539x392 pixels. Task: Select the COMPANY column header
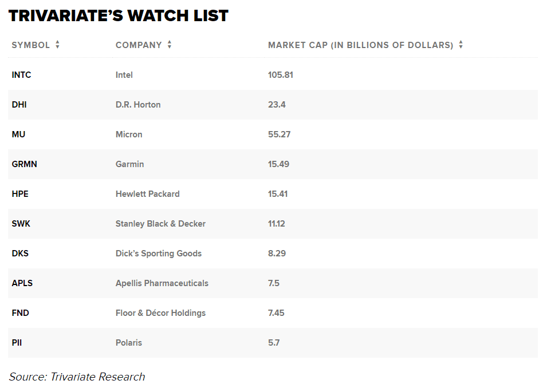click(x=139, y=45)
